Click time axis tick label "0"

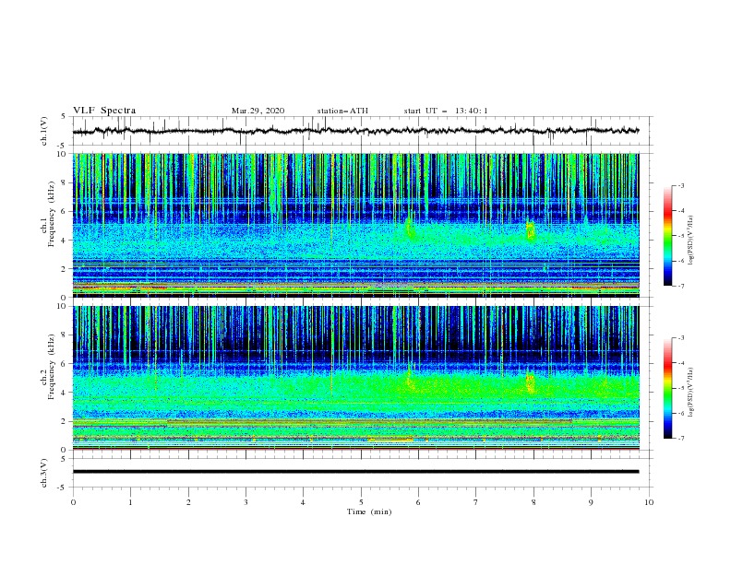tap(73, 502)
